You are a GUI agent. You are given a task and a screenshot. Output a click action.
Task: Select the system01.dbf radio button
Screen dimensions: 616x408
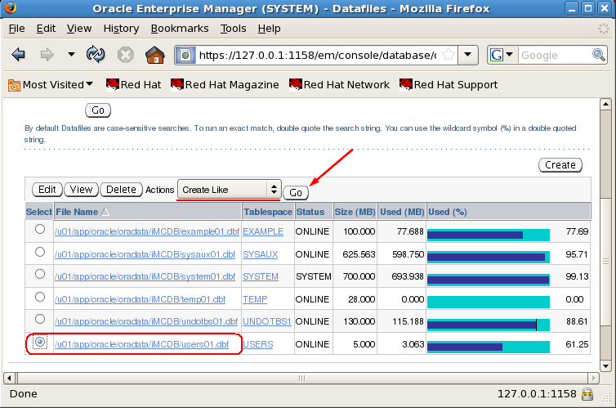40,274
